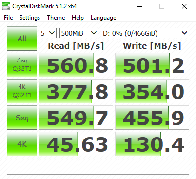Click the 45.63 4K read result
The height and width of the screenshot is (179, 196).
76,144
